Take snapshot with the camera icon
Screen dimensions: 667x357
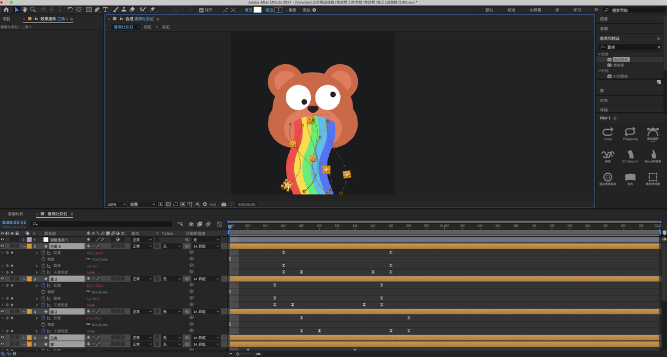pyautogui.click(x=224, y=205)
